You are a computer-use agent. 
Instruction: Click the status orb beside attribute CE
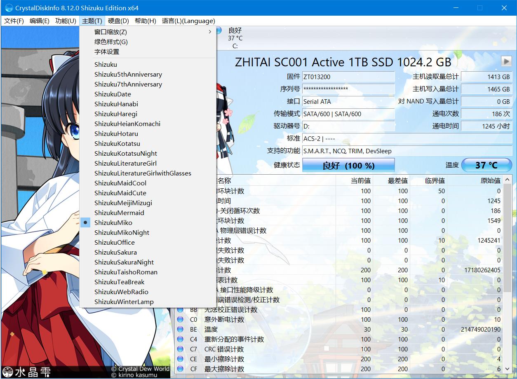(x=180, y=359)
